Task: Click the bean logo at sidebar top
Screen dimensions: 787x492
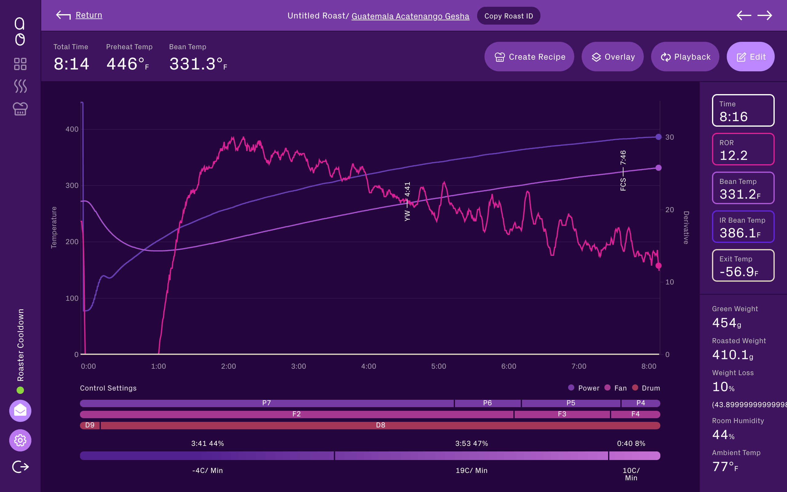Action: (20, 32)
